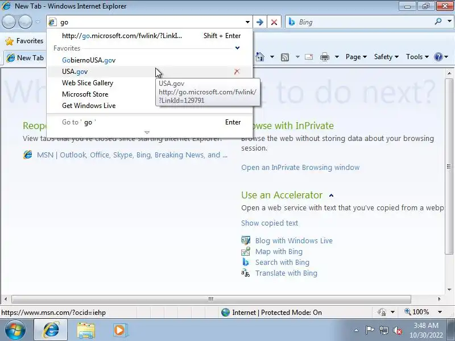The height and width of the screenshot is (341, 455).
Task: Choose Web Slice Gallery suggestion
Action: (88, 83)
